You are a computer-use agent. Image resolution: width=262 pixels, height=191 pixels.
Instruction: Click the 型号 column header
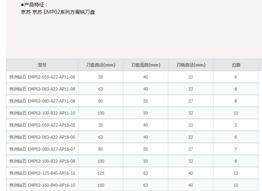click(x=42, y=65)
